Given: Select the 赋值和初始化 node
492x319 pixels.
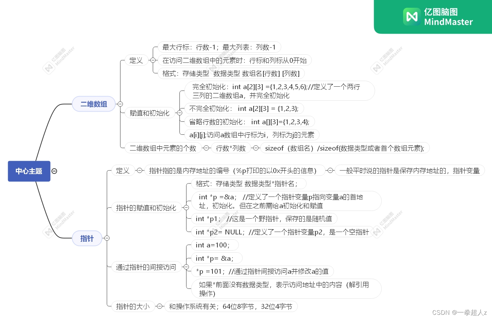Looking at the screenshot, I should click(150, 113).
